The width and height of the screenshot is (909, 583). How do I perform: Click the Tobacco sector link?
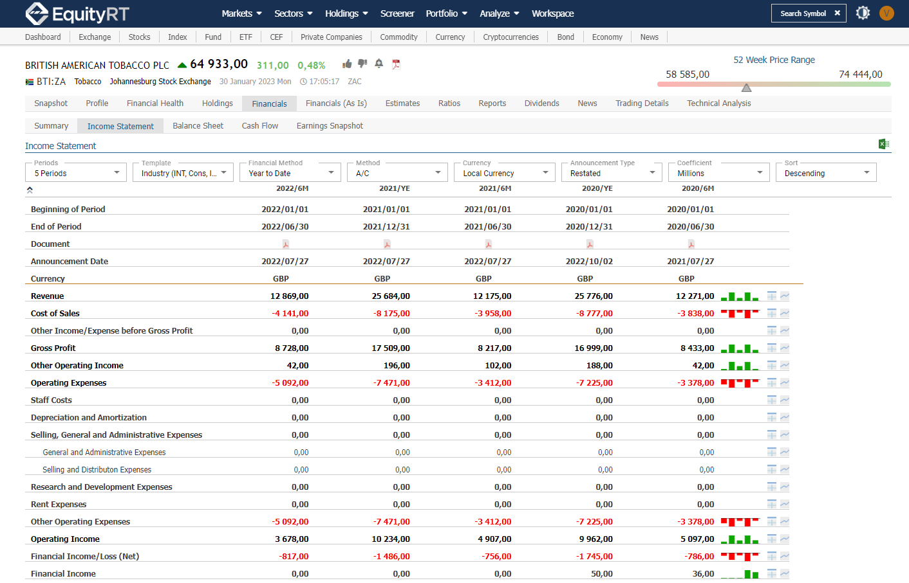pos(88,82)
